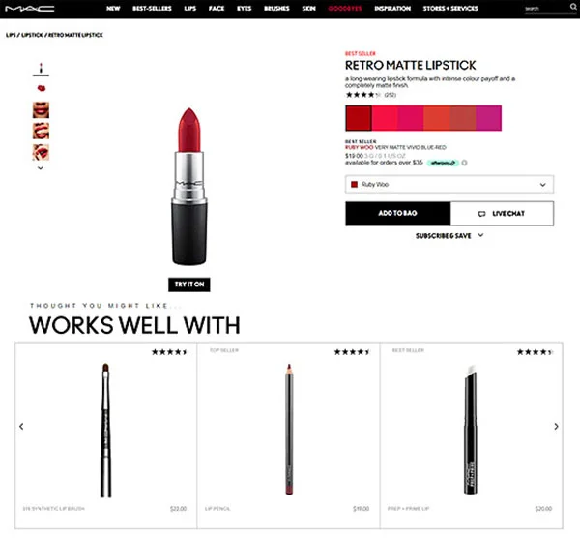Open the Best-Sellers menu
Screen dimensions: 580x540
click(152, 8)
